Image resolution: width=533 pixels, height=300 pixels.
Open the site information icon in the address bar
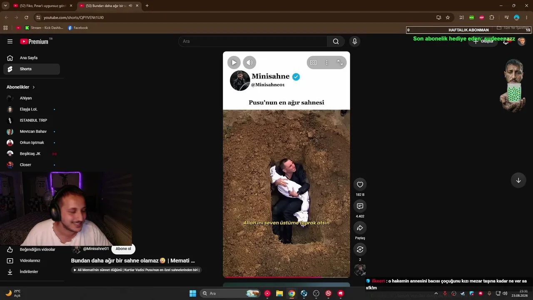[38, 17]
